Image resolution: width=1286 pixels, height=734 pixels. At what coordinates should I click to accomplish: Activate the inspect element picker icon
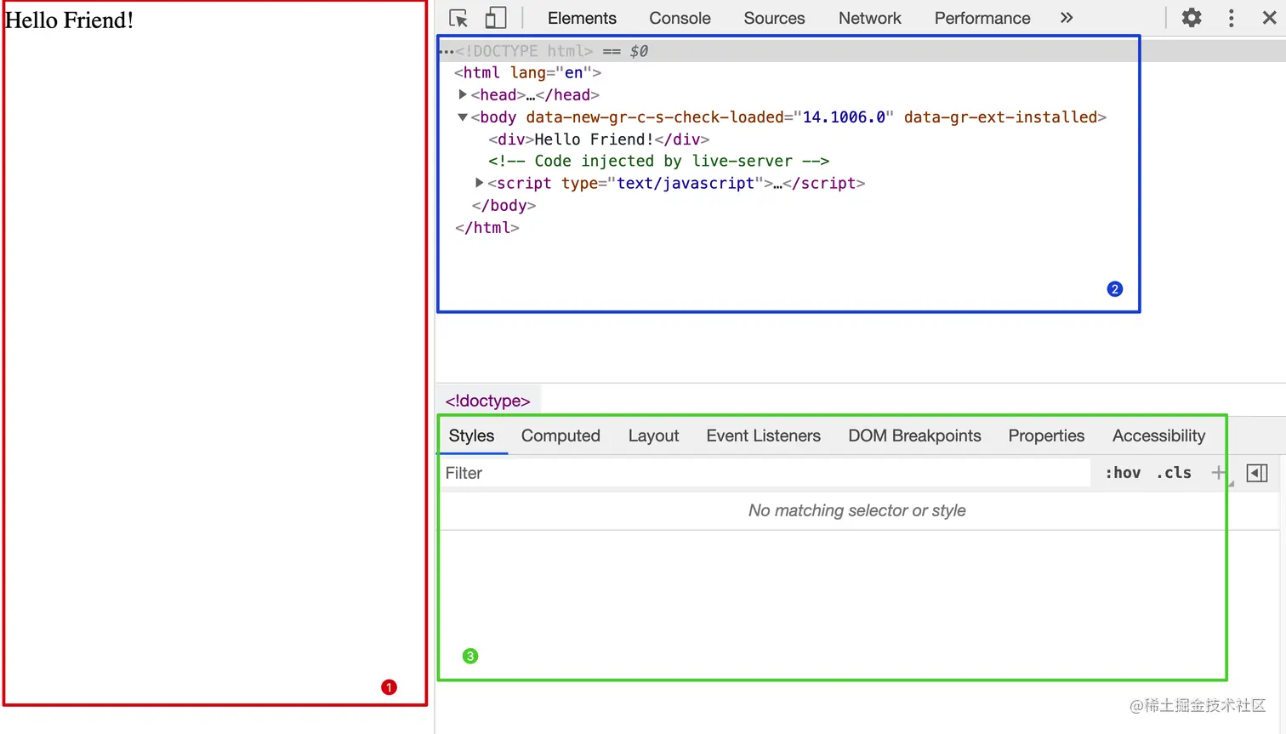(458, 18)
